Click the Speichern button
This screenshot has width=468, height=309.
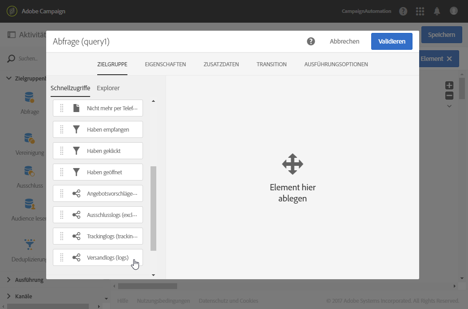[x=441, y=35]
